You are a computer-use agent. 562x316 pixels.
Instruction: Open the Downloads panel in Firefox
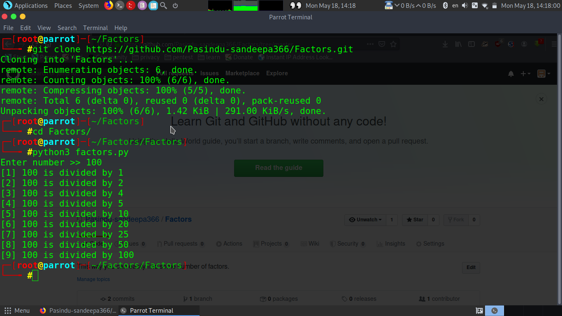pos(445,44)
